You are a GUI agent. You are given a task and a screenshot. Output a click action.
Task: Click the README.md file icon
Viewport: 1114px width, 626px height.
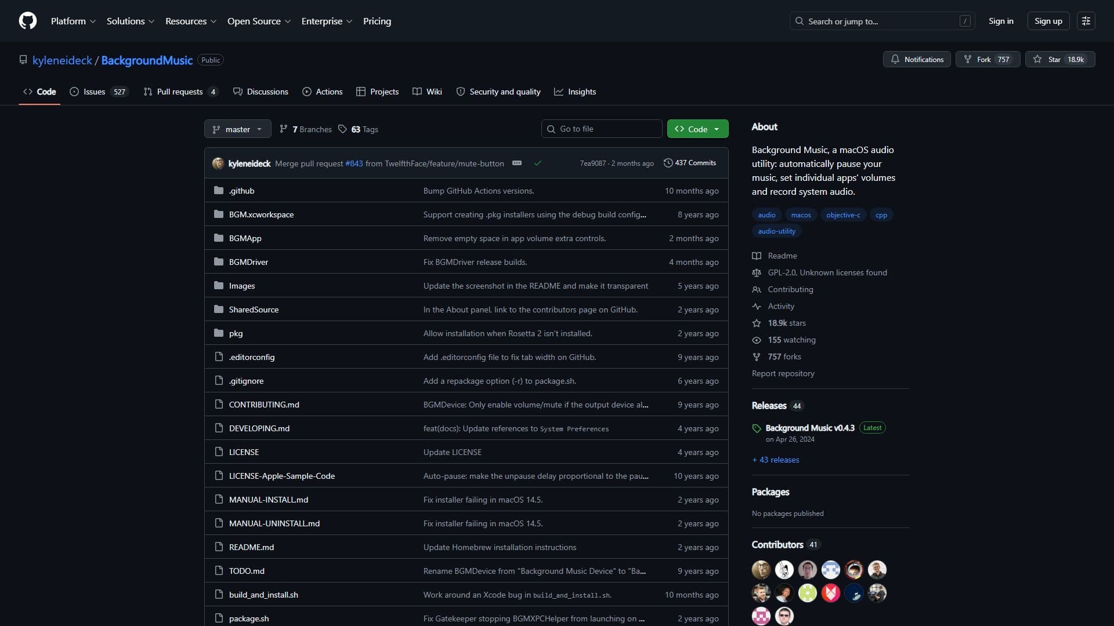pos(219,547)
